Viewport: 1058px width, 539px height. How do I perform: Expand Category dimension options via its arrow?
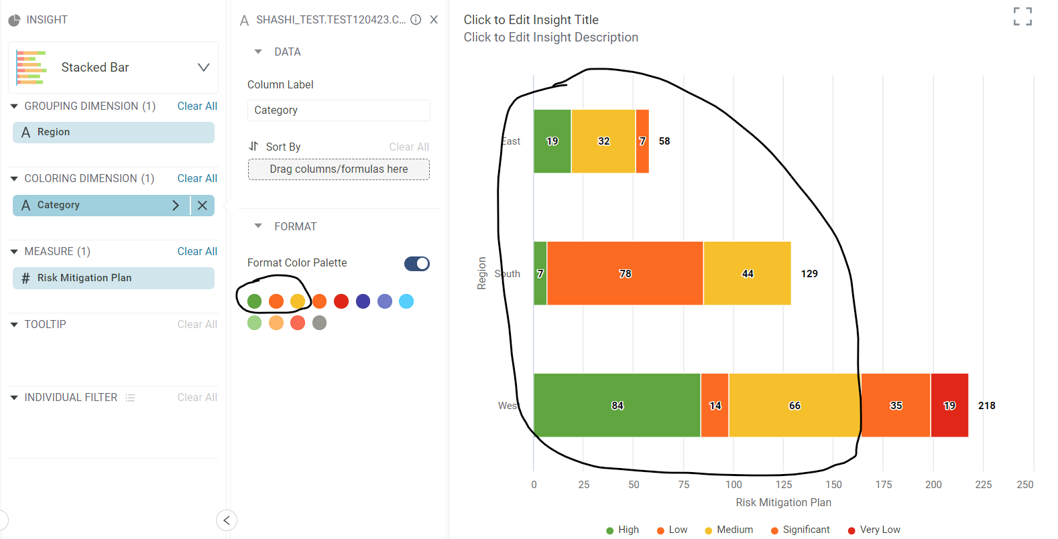[175, 205]
